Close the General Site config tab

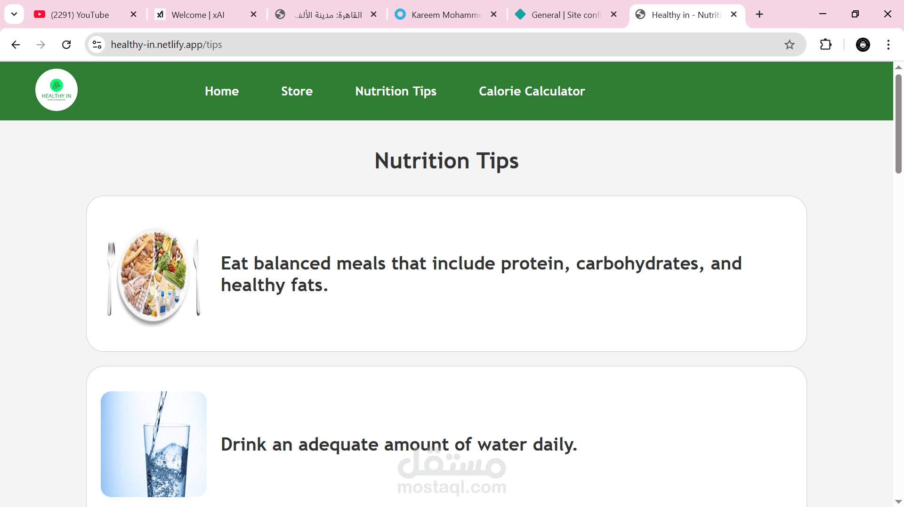click(613, 15)
